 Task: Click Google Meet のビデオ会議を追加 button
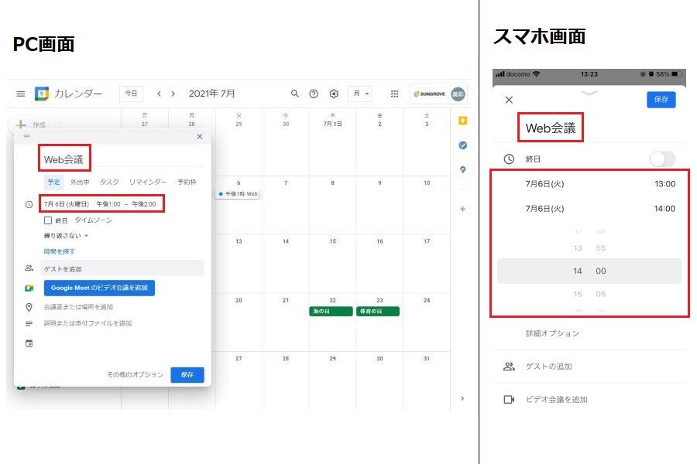99,288
